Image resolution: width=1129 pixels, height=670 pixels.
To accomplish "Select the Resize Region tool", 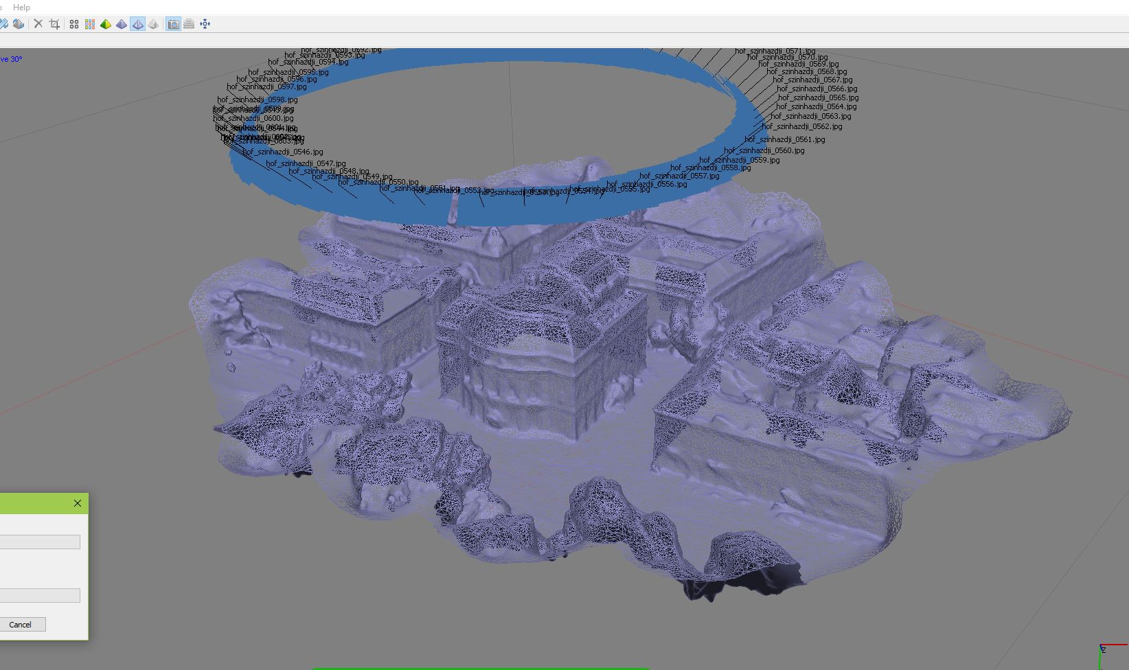I will [x=3, y=24].
